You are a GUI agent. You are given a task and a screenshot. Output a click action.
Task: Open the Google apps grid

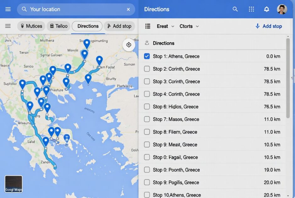click(251, 9)
